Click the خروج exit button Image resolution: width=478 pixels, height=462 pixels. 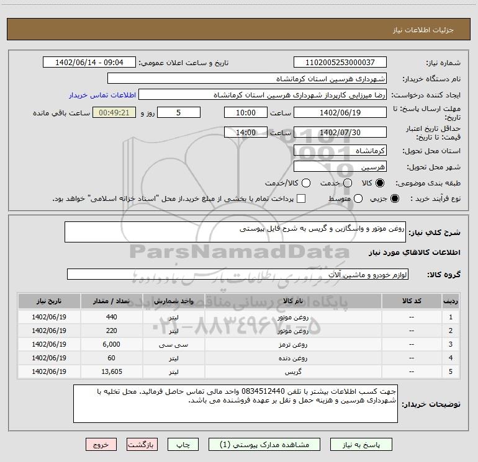tap(101, 445)
